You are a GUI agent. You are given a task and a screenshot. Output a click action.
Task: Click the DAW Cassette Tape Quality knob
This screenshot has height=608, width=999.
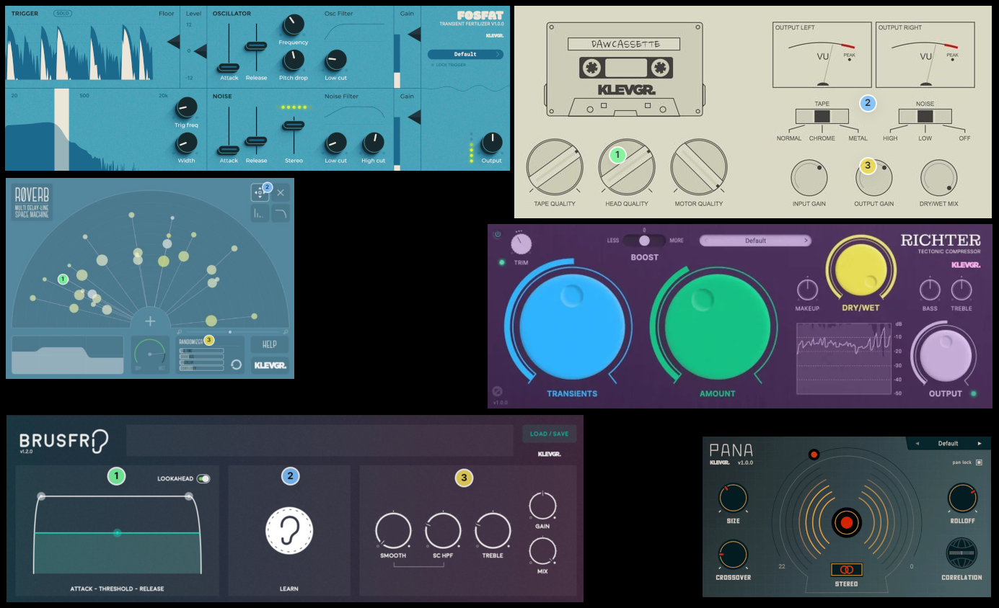pyautogui.click(x=554, y=167)
